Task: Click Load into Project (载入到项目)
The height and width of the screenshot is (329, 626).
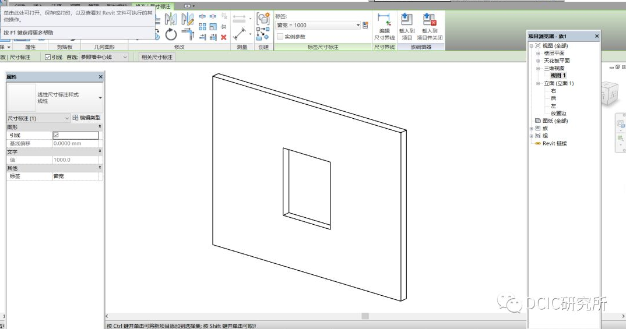Action: pyautogui.click(x=407, y=27)
